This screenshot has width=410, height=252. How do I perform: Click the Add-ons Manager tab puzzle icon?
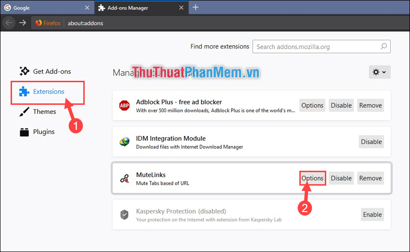pyautogui.click(x=102, y=8)
